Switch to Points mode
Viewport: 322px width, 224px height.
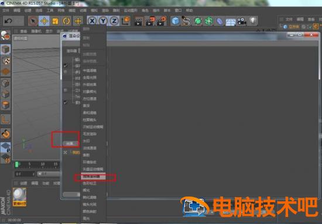(x=5, y=83)
